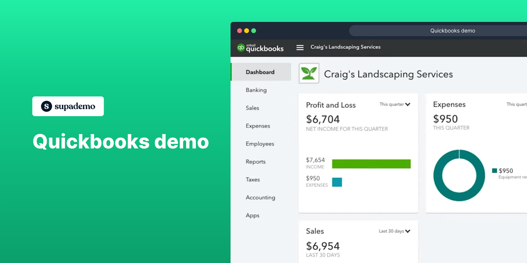
Task: Click the plant logo beside the company name
Action: click(x=309, y=74)
